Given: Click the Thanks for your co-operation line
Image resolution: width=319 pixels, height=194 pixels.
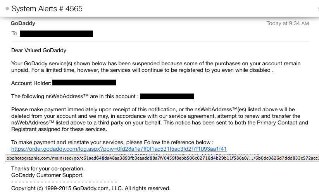Looking at the screenshot, I should tap(48, 168).
